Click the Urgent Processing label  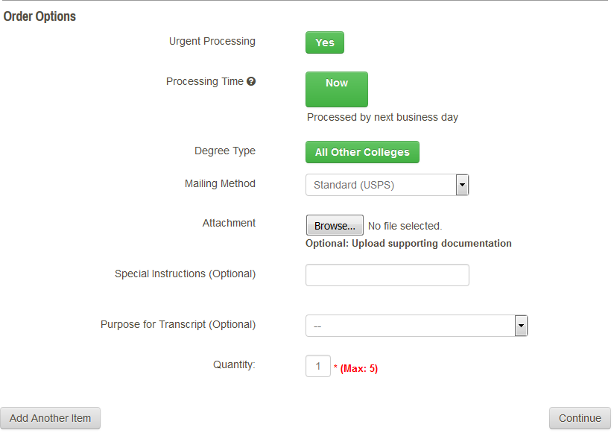point(212,42)
